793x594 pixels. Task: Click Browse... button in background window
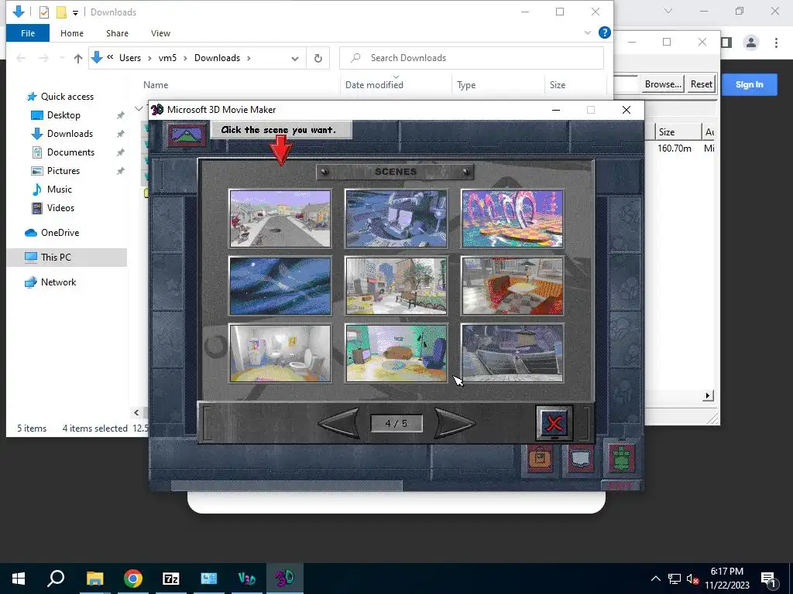663,84
